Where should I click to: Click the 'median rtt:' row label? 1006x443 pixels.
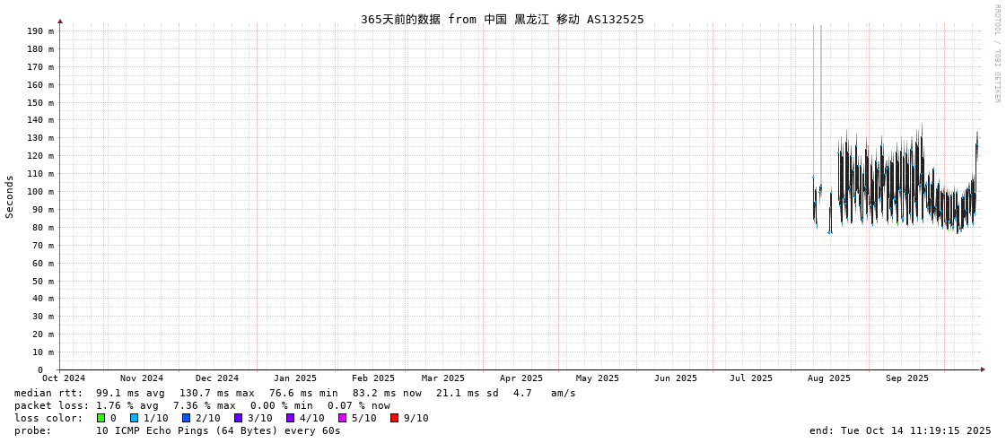[48, 393]
